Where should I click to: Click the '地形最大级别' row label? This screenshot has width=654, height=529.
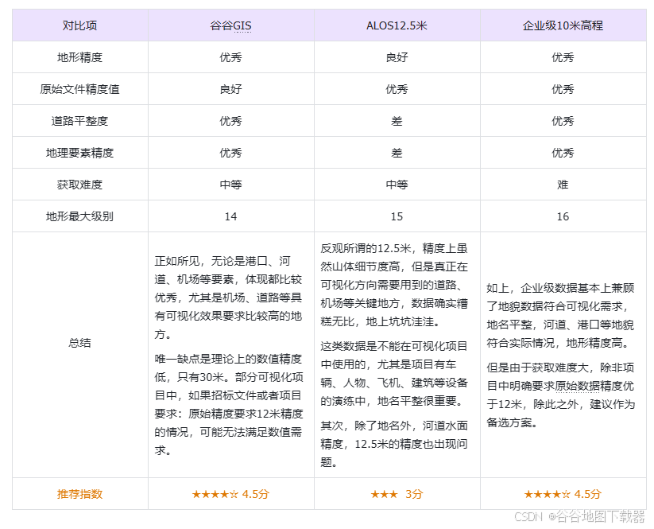point(79,216)
